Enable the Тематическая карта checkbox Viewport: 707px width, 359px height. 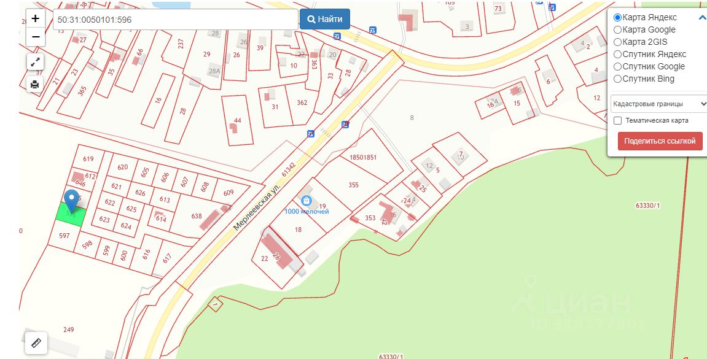pyautogui.click(x=618, y=121)
